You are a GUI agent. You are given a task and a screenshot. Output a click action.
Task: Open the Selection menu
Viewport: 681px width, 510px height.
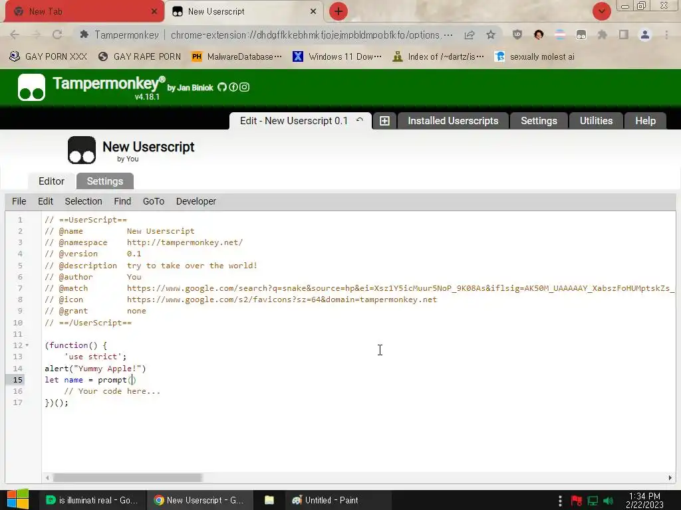coord(83,201)
